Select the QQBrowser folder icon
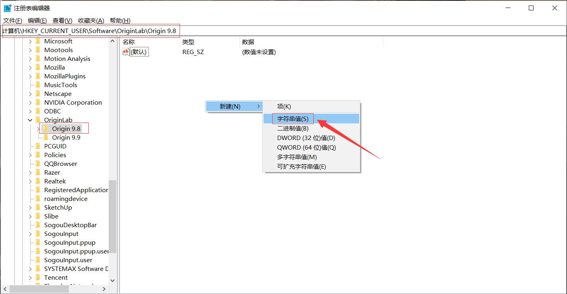 pos(38,164)
